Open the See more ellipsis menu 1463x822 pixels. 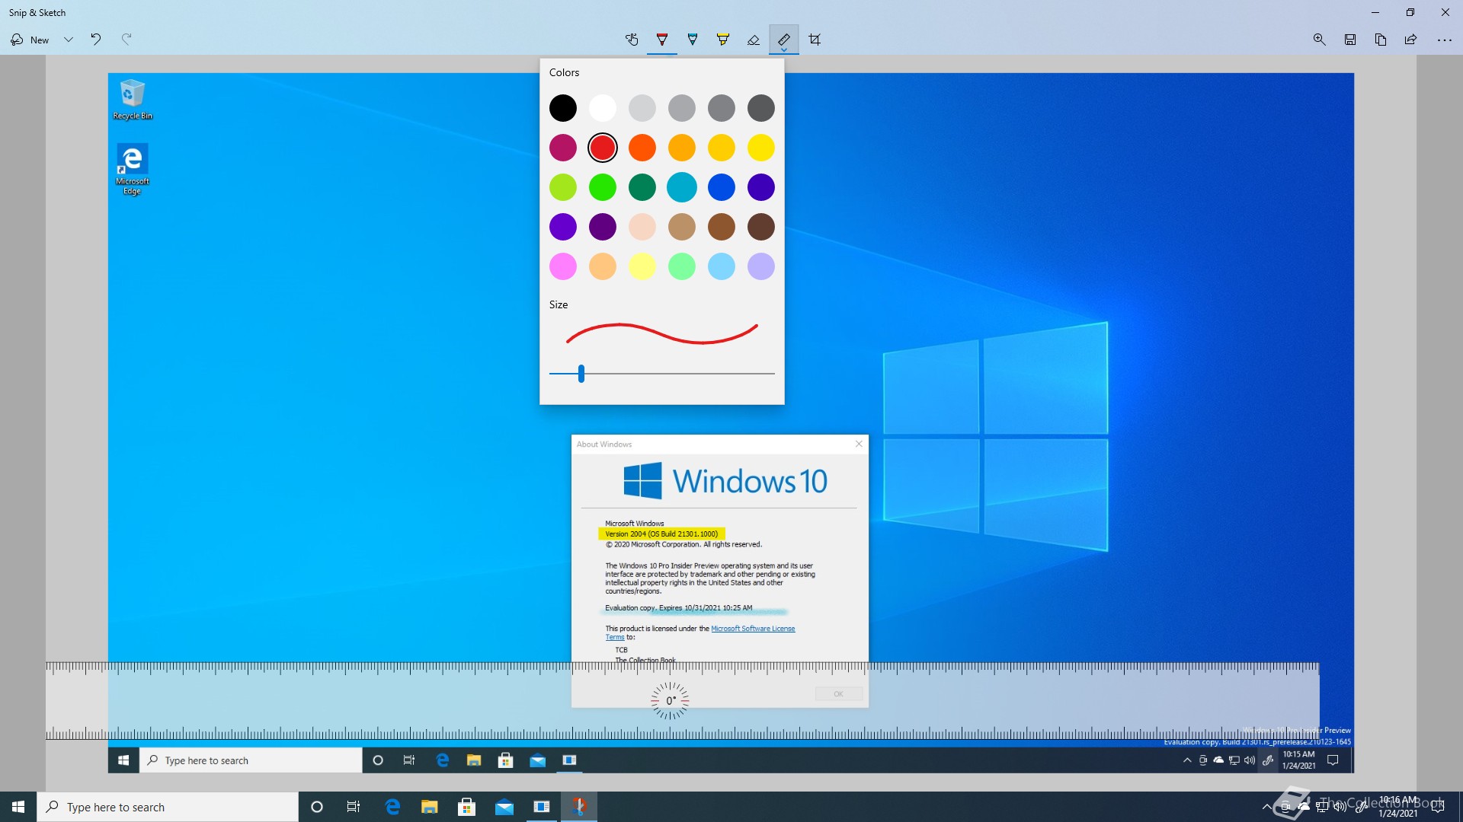(x=1444, y=40)
